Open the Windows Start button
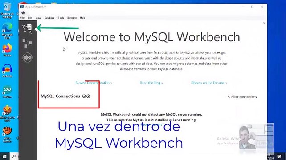This screenshot has height=160, width=286. tap(4, 156)
